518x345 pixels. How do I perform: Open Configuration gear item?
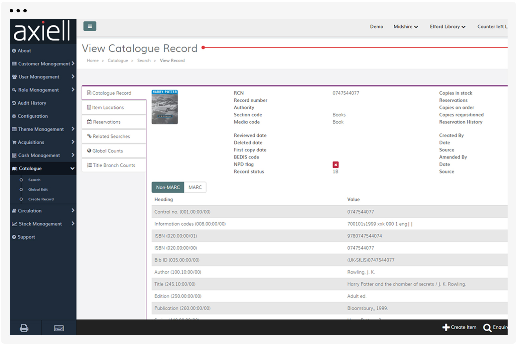tap(32, 116)
